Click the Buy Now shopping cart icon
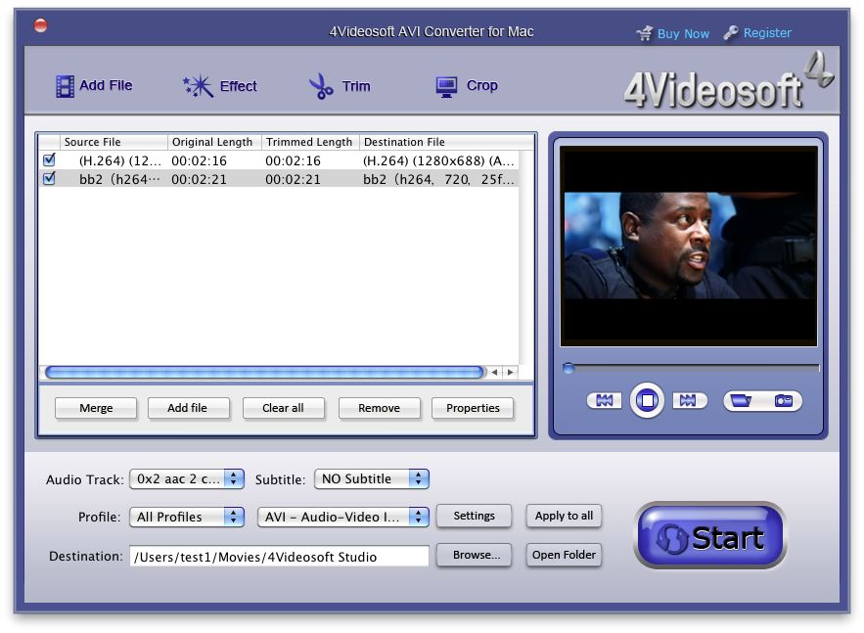 [x=645, y=33]
